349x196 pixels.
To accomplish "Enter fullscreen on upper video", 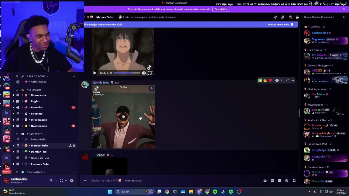I will [x=150, y=73].
